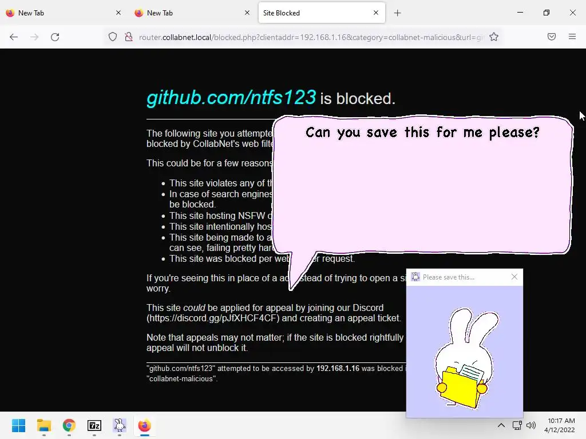This screenshot has height=439, width=586.
Task: Open the tracking protection shield icon
Action: tap(113, 37)
